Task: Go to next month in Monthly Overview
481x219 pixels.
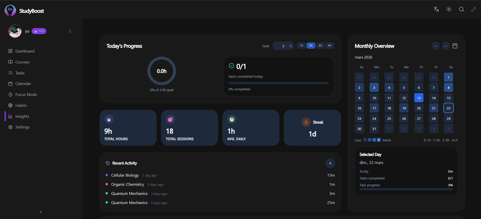Action: click(x=446, y=46)
